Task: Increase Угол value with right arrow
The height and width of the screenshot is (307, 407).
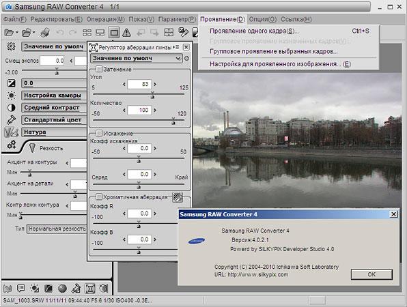Action: click(x=155, y=85)
